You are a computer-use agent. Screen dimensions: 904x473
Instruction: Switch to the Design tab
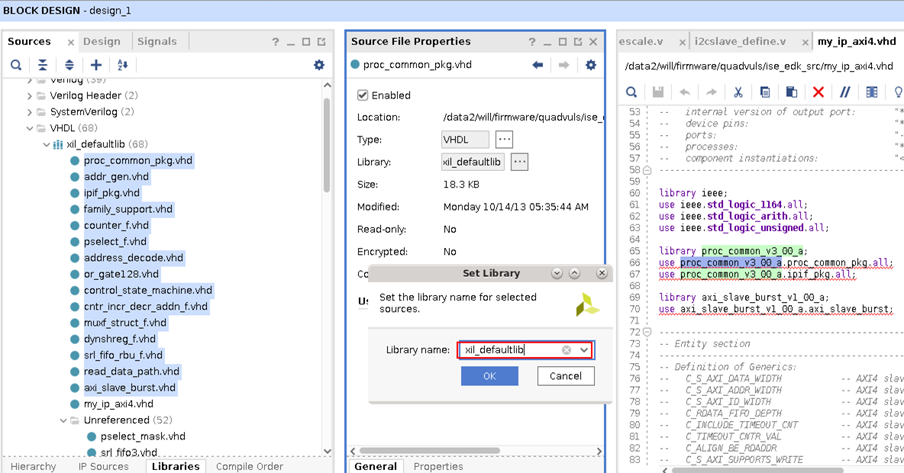point(102,41)
